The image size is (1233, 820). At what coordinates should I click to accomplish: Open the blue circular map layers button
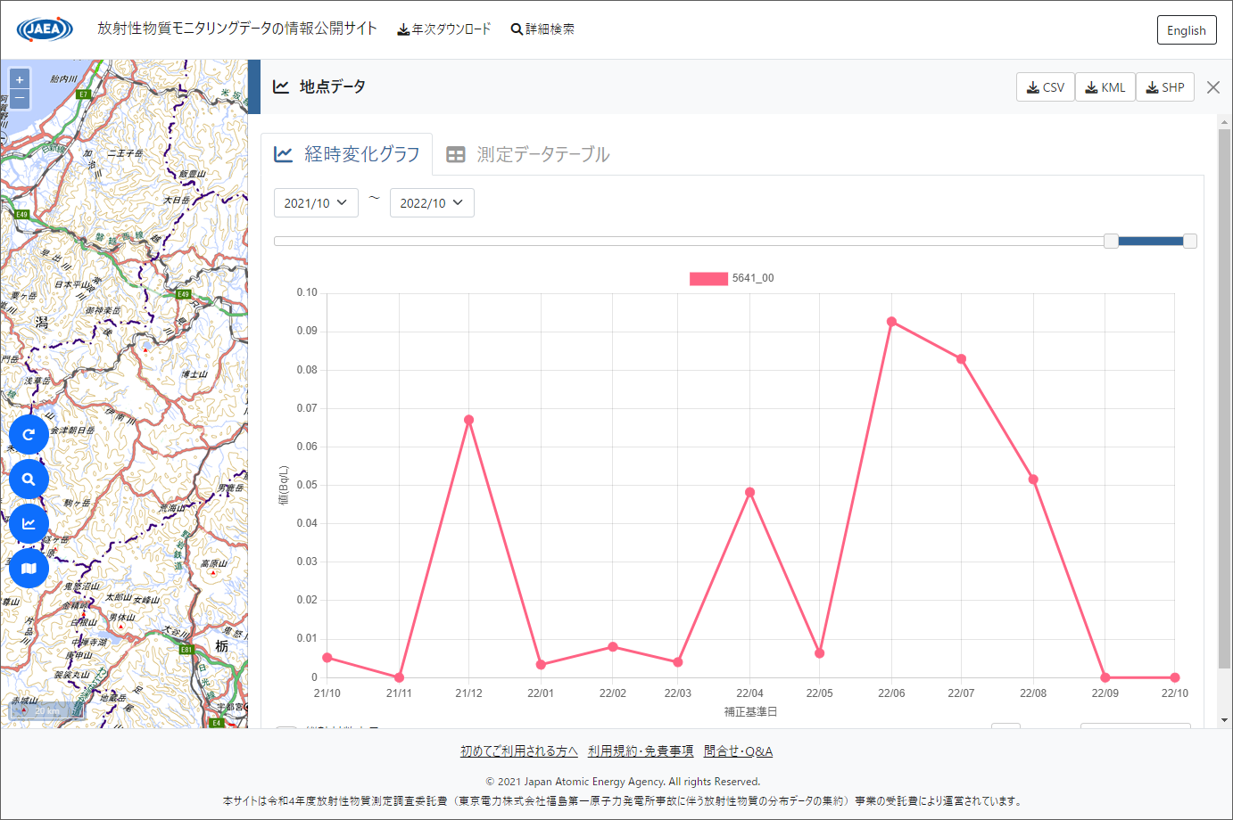click(29, 569)
